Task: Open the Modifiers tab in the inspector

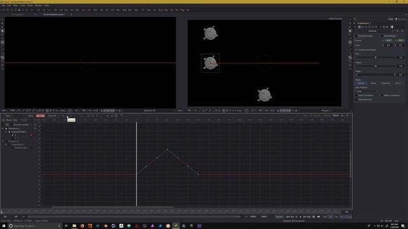Action: [x=402, y=19]
